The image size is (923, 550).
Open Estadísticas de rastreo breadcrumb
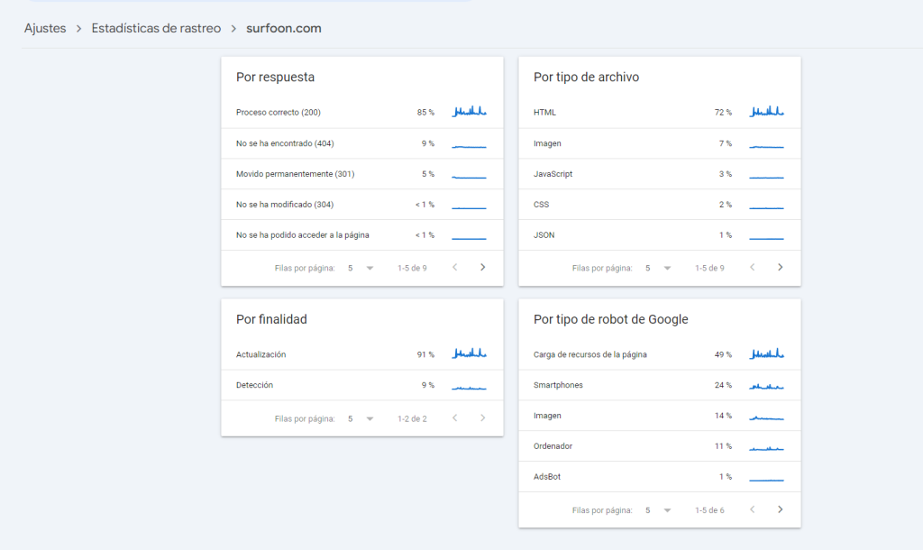pos(156,28)
